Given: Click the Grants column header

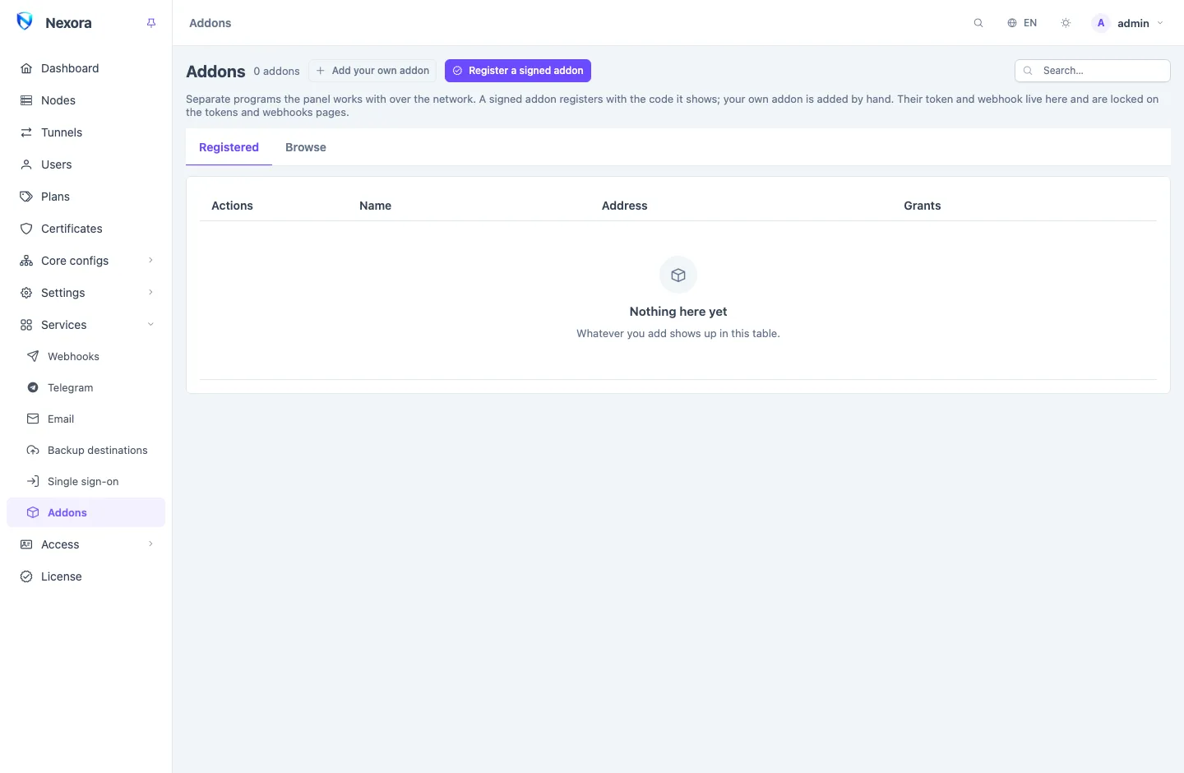Looking at the screenshot, I should point(923,206).
